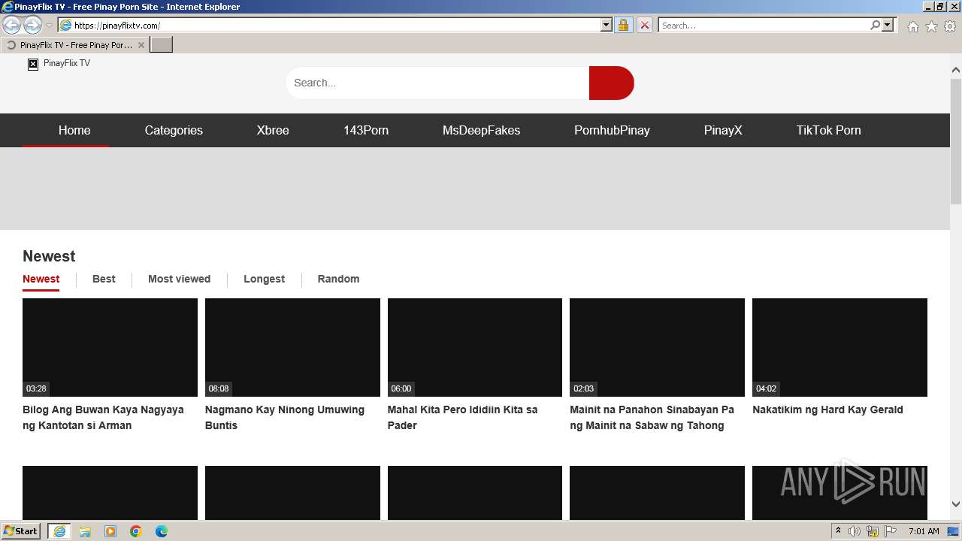
Task: Click the magnifier search icon in IE
Action: pyautogui.click(x=875, y=25)
